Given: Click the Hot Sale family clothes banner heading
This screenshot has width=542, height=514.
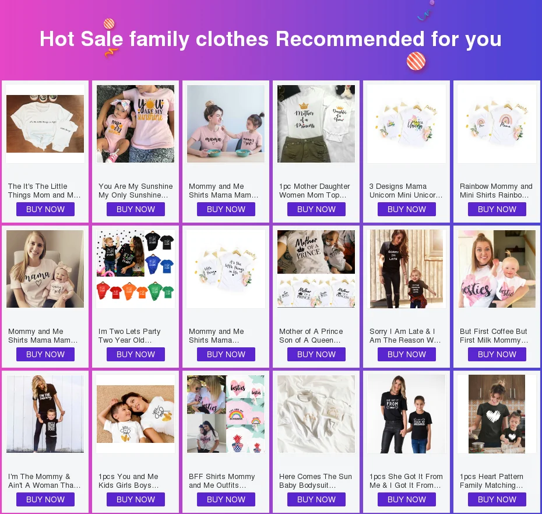Looking at the screenshot, I should (x=270, y=38).
